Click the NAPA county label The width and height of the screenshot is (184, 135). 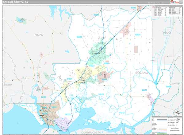(x=39, y=35)
